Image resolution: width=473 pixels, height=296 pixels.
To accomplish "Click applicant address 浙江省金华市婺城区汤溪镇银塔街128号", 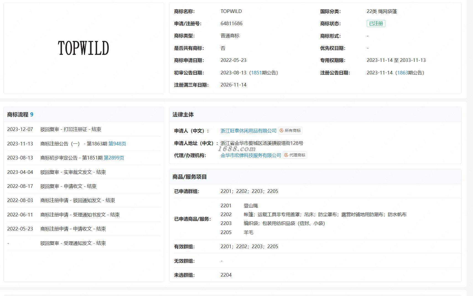I will tap(262, 143).
